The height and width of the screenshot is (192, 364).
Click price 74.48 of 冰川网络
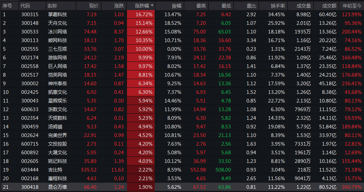(90, 32)
